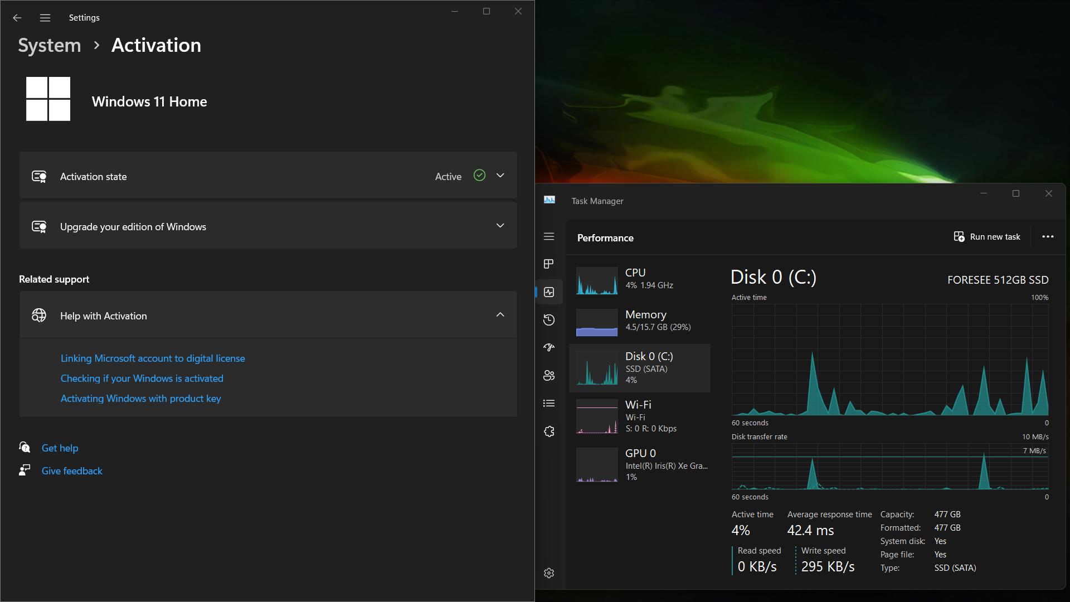The width and height of the screenshot is (1070, 602).
Task: Click the Related support heading
Action: 54,279
